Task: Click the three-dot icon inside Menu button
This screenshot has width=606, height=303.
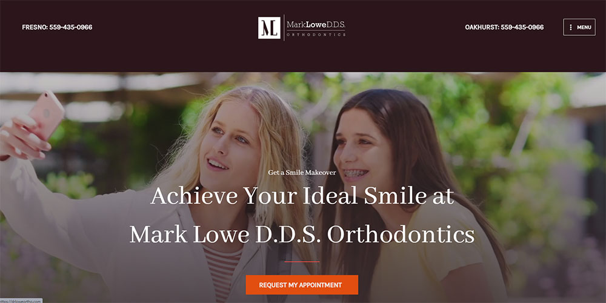Action: pos(570,27)
